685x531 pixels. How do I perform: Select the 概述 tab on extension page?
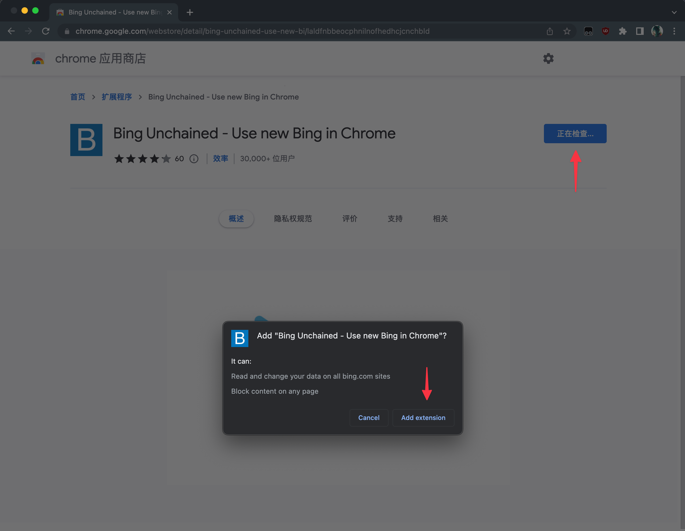click(x=236, y=219)
